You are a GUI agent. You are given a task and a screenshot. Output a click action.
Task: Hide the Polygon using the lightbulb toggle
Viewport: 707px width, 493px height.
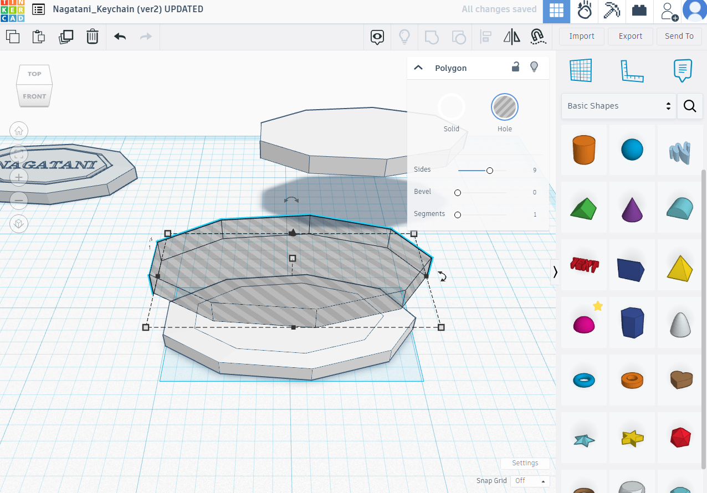(534, 67)
